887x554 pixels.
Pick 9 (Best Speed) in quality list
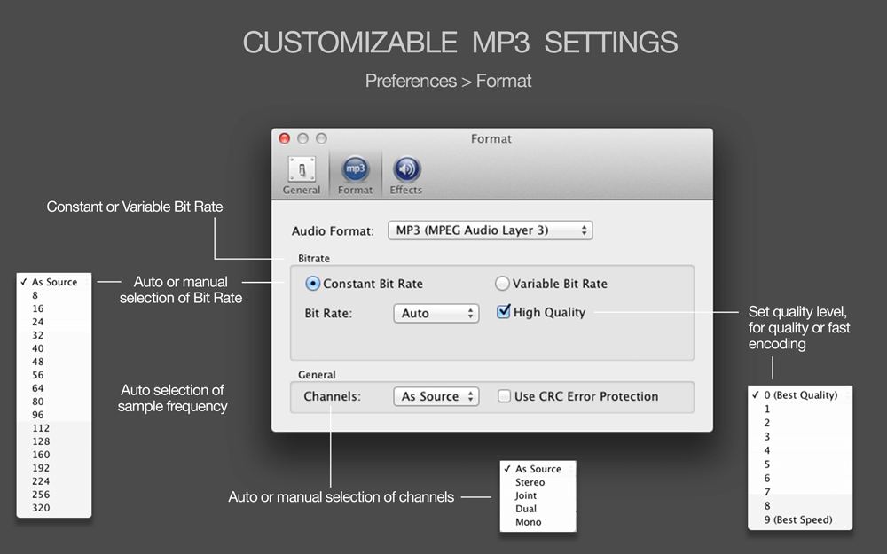800,519
